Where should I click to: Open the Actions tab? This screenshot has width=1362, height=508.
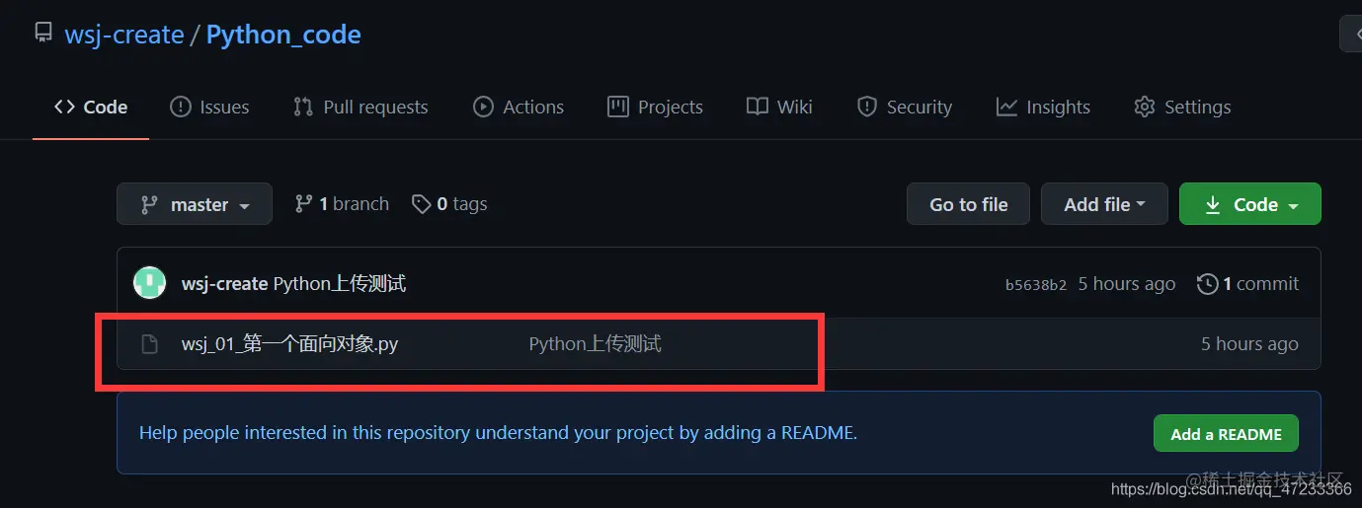519,107
